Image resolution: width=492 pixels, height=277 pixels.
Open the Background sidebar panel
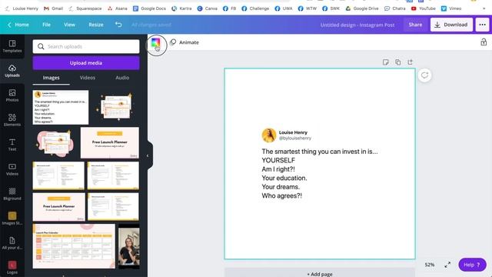pos(12,194)
